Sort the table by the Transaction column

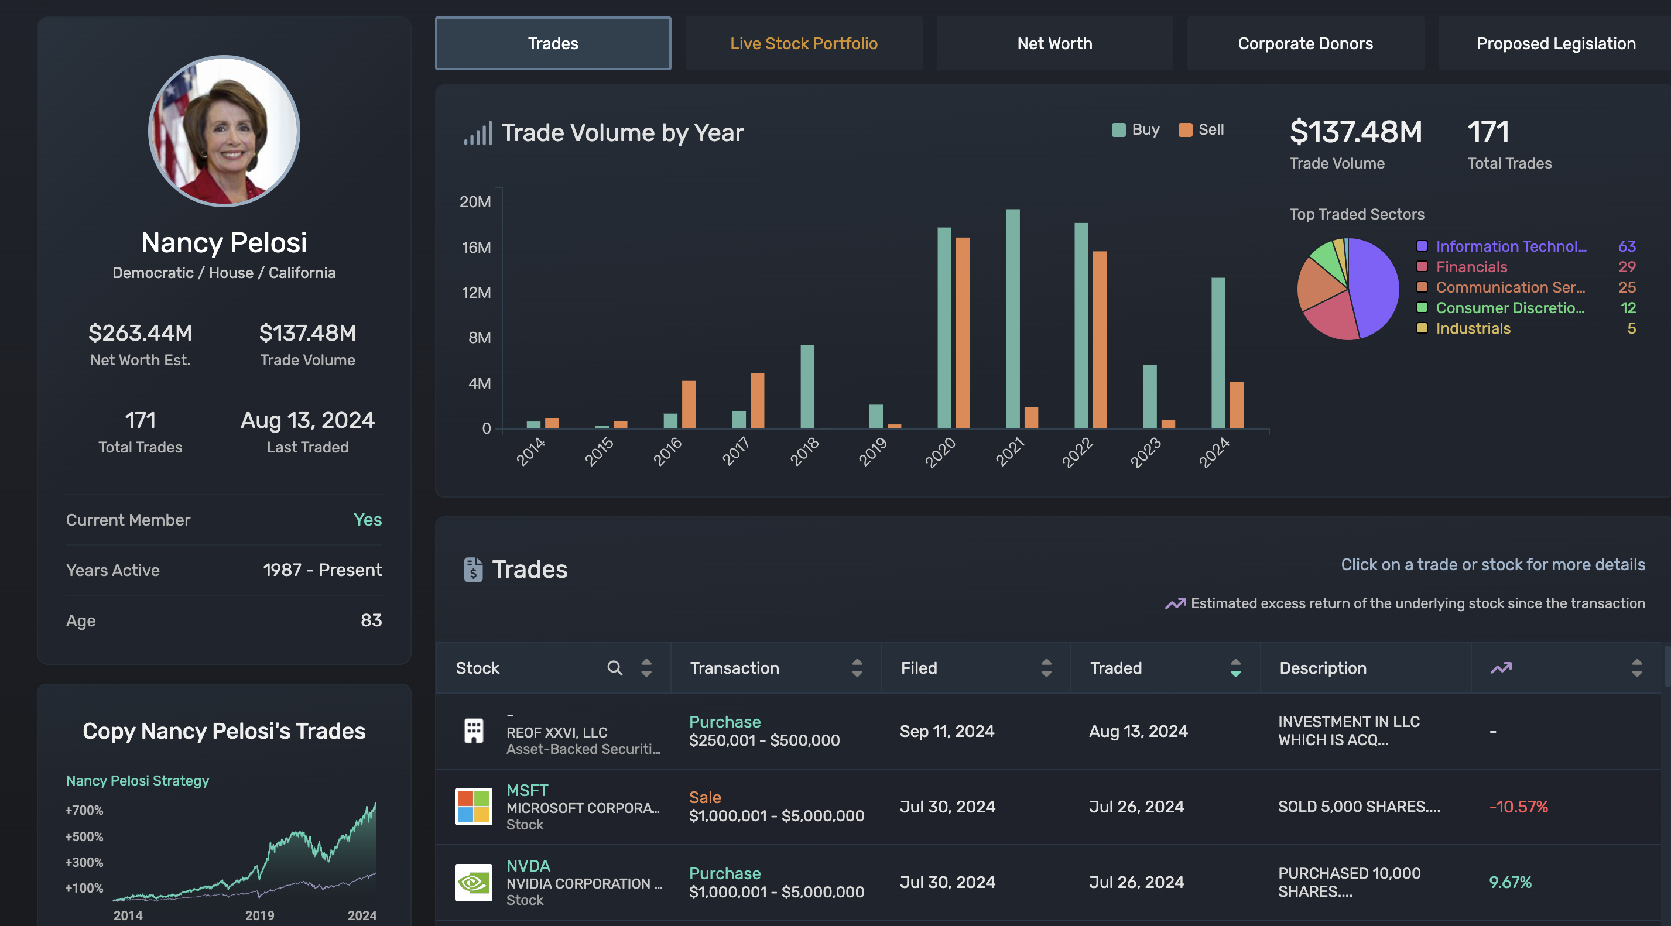[x=857, y=668]
